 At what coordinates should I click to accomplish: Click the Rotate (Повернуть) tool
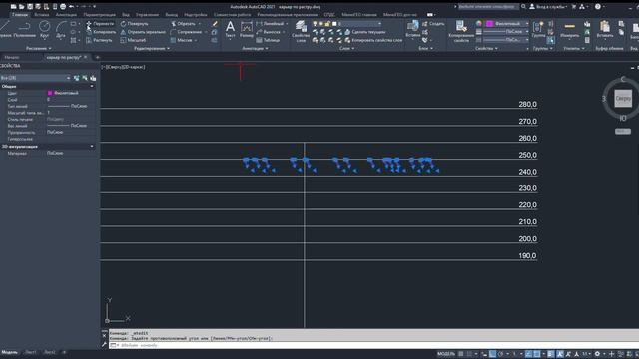coord(134,24)
